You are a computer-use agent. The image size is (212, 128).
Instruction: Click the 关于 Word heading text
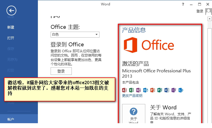pos(163,108)
